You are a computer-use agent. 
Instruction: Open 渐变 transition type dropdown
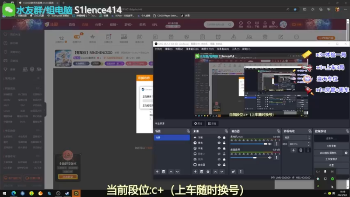pos(297,137)
